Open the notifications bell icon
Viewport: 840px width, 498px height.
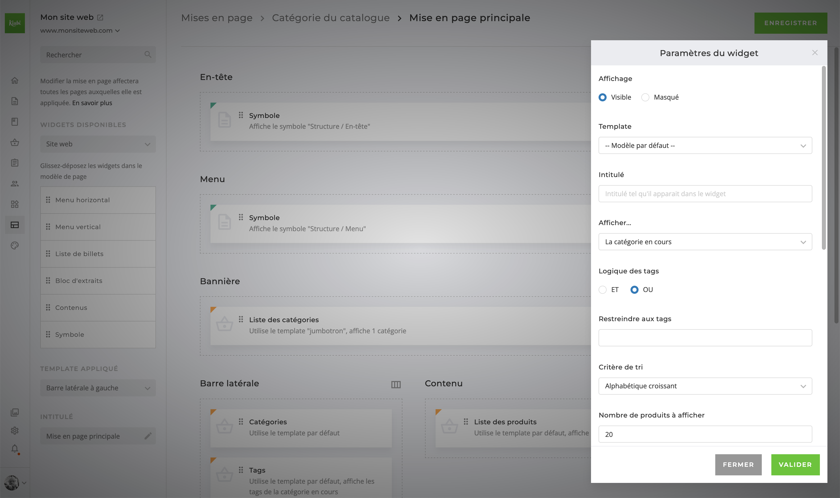[x=15, y=449]
